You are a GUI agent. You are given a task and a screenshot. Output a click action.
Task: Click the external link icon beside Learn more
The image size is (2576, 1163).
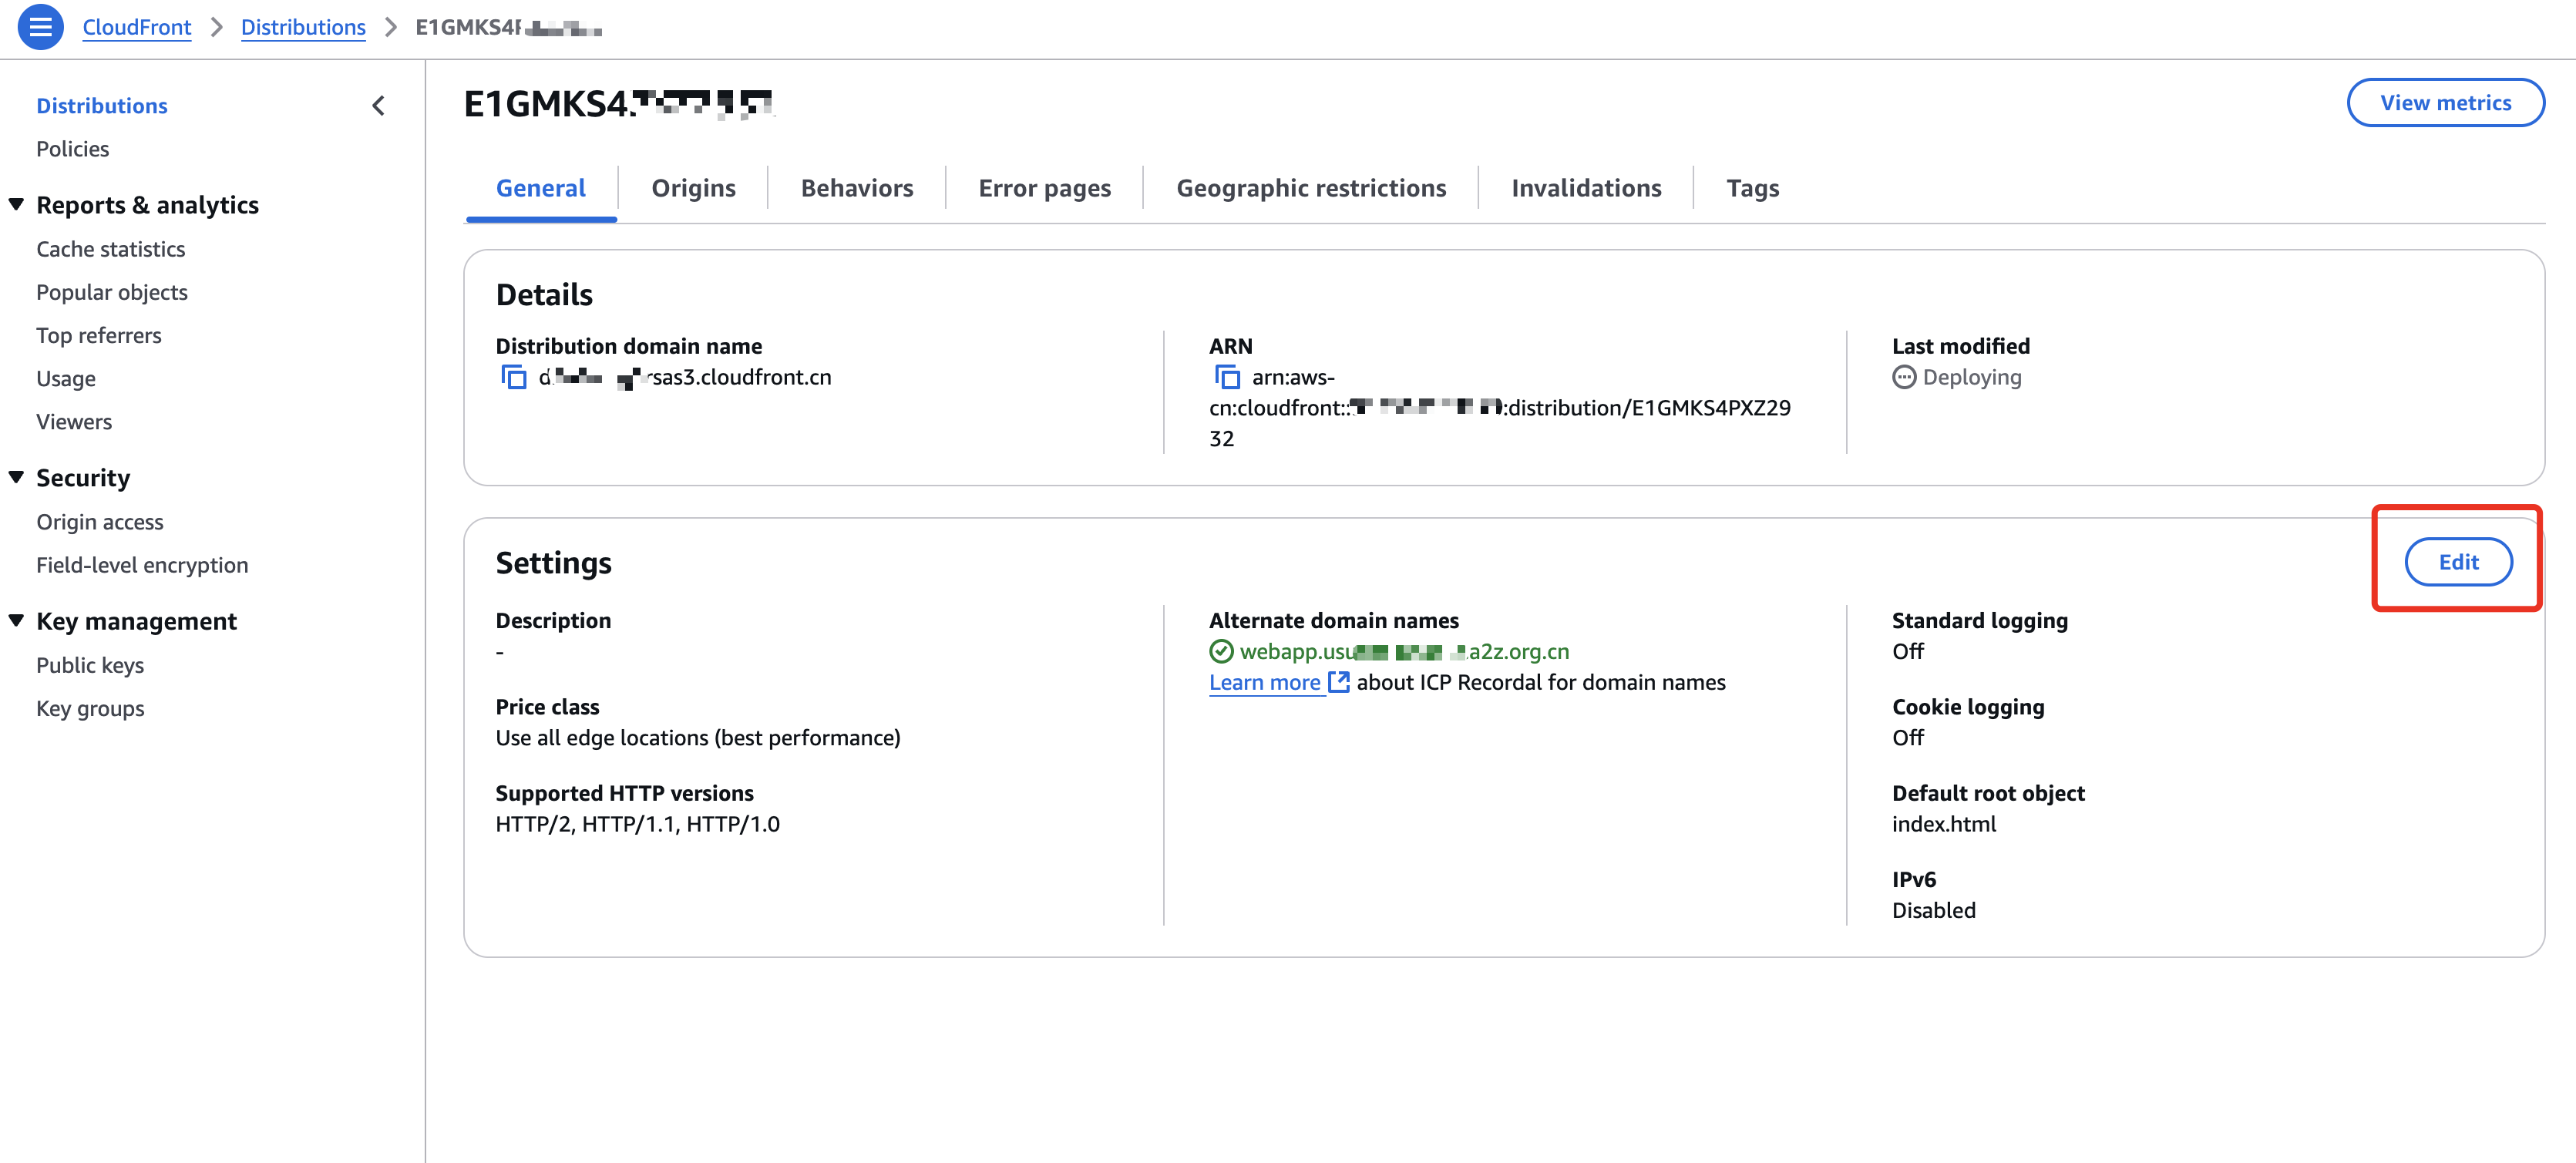1339,682
